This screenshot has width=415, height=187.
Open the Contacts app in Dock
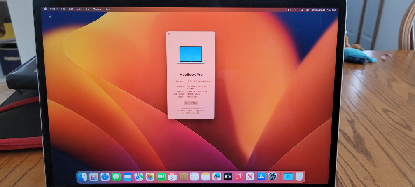pos(184,177)
